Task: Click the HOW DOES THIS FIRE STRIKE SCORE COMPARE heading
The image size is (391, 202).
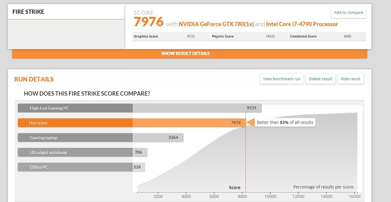Action: pyautogui.click(x=87, y=93)
